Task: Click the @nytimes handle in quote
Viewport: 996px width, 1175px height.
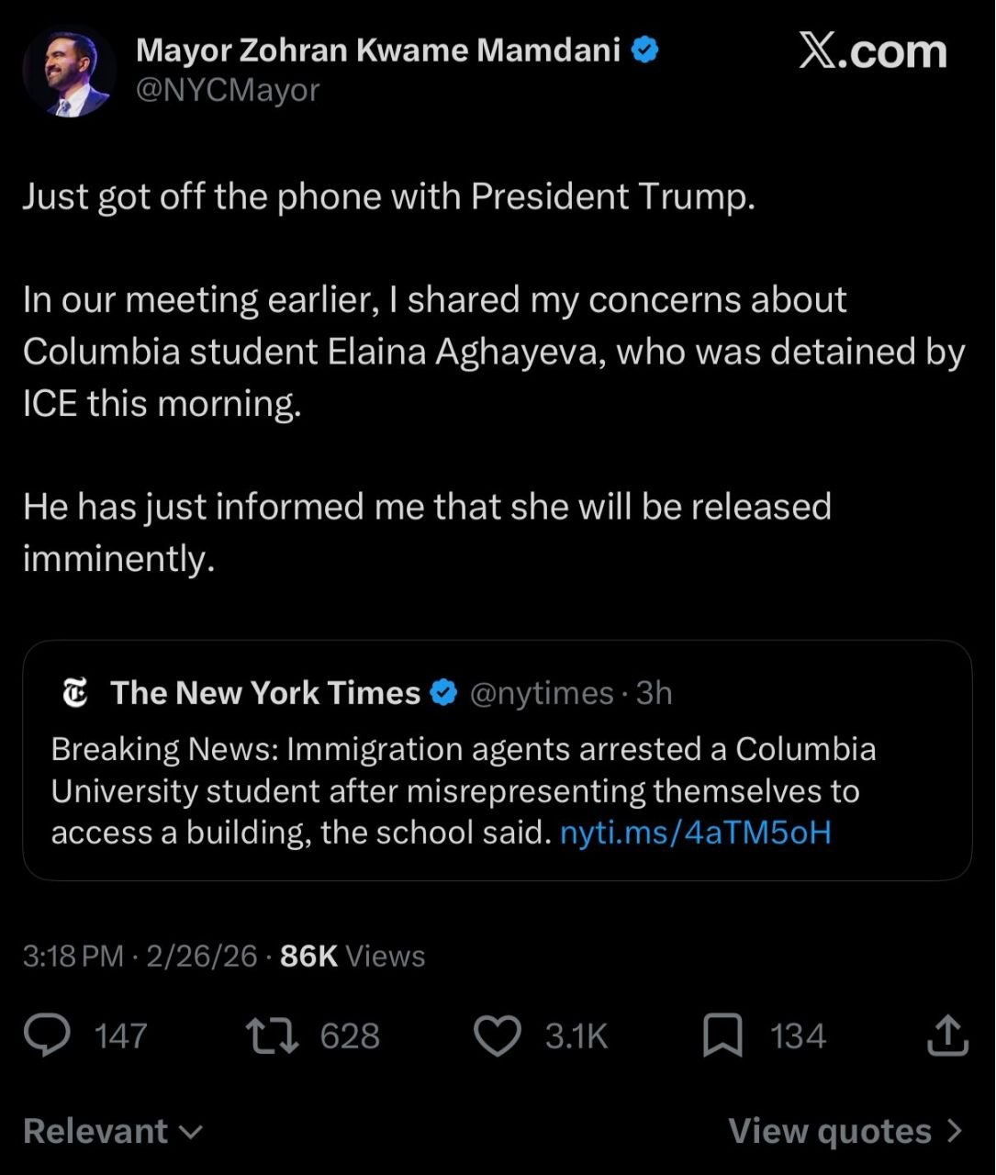Action: tap(542, 693)
